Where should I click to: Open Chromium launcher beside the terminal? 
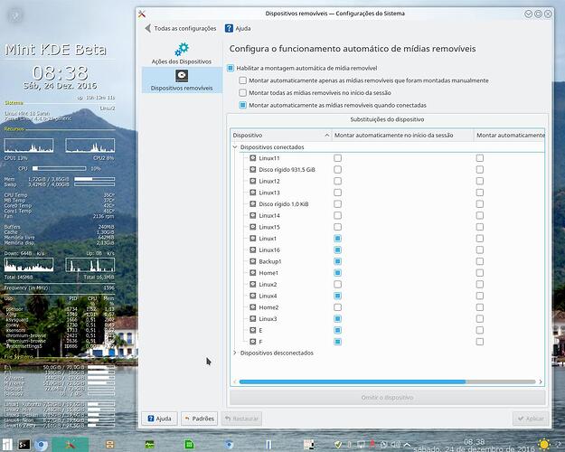[x=42, y=445]
